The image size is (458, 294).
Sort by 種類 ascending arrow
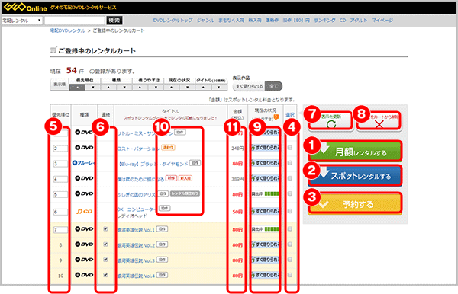pyautogui.click(x=108, y=87)
